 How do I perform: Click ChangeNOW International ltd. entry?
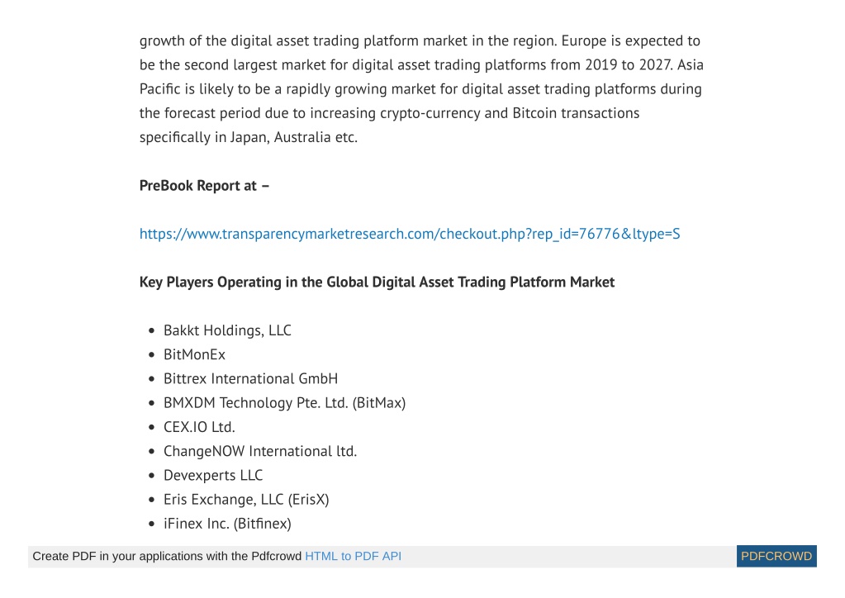coord(260,451)
